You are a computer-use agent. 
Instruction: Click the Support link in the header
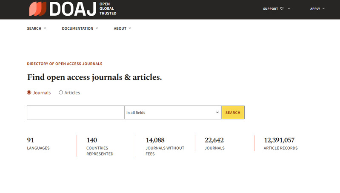coord(271,8)
